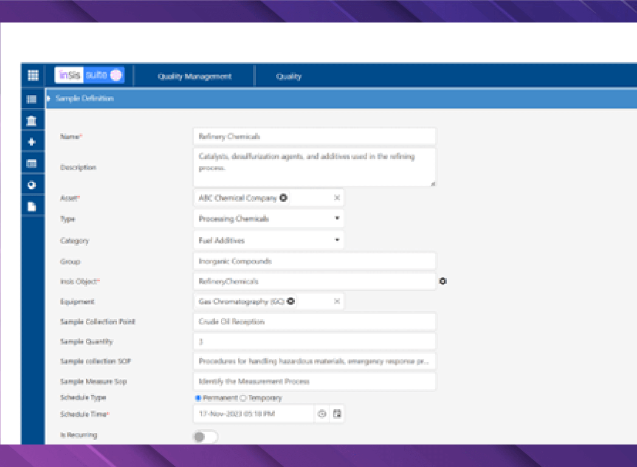The height and width of the screenshot is (467, 637).
Task: Click the plus sidebar icon
Action: (32, 142)
